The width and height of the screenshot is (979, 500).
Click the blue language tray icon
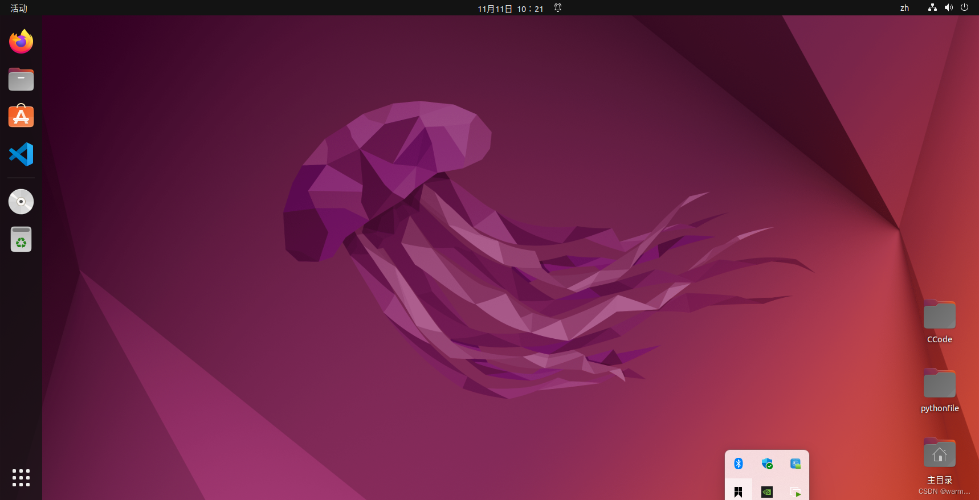[796, 464]
